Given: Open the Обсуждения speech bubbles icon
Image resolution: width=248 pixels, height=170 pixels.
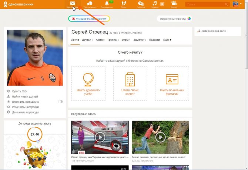Looking at the screenshot, I should coord(90,3).
